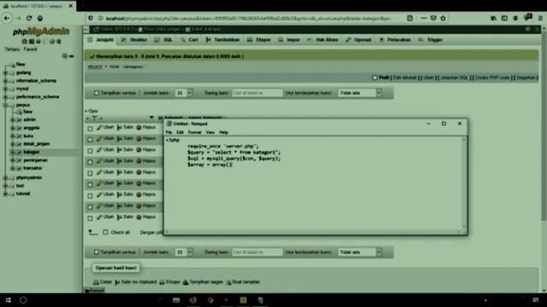The width and height of the screenshot is (547, 307).
Task: Expand the tutorial database node
Action: click(5, 194)
